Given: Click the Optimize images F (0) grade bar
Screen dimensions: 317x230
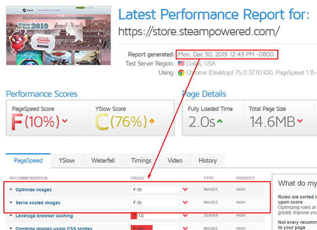Looking at the screenshot, I should click(x=155, y=189).
